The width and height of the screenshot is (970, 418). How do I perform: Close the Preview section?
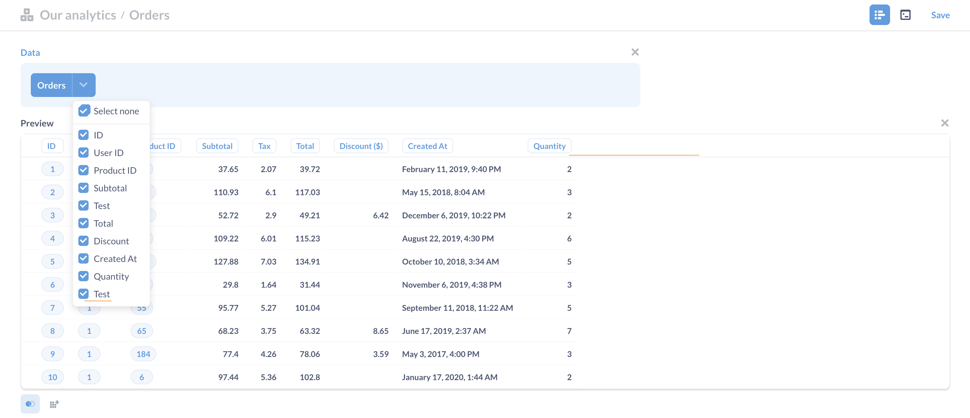945,123
